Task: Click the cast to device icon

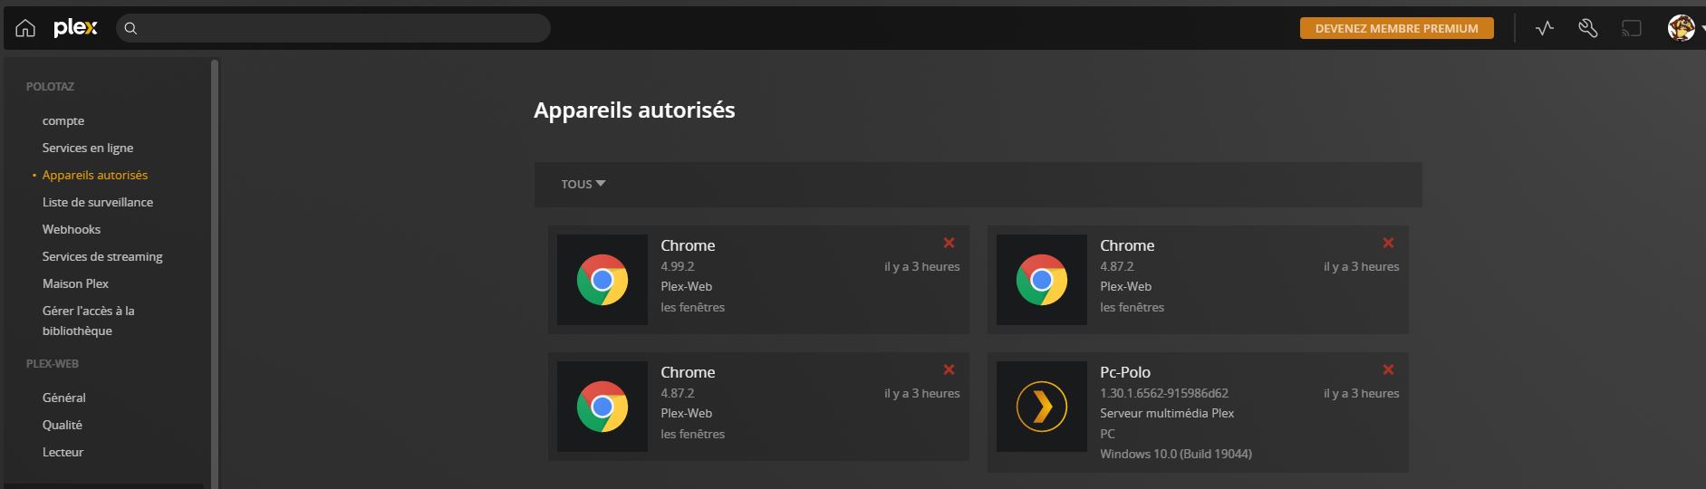Action: click(1631, 28)
